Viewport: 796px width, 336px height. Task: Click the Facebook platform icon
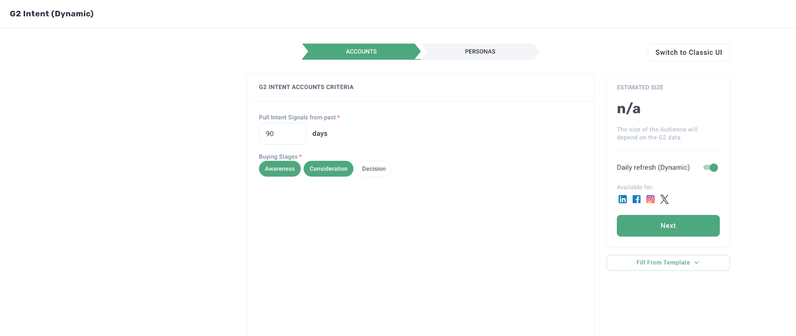click(x=636, y=199)
